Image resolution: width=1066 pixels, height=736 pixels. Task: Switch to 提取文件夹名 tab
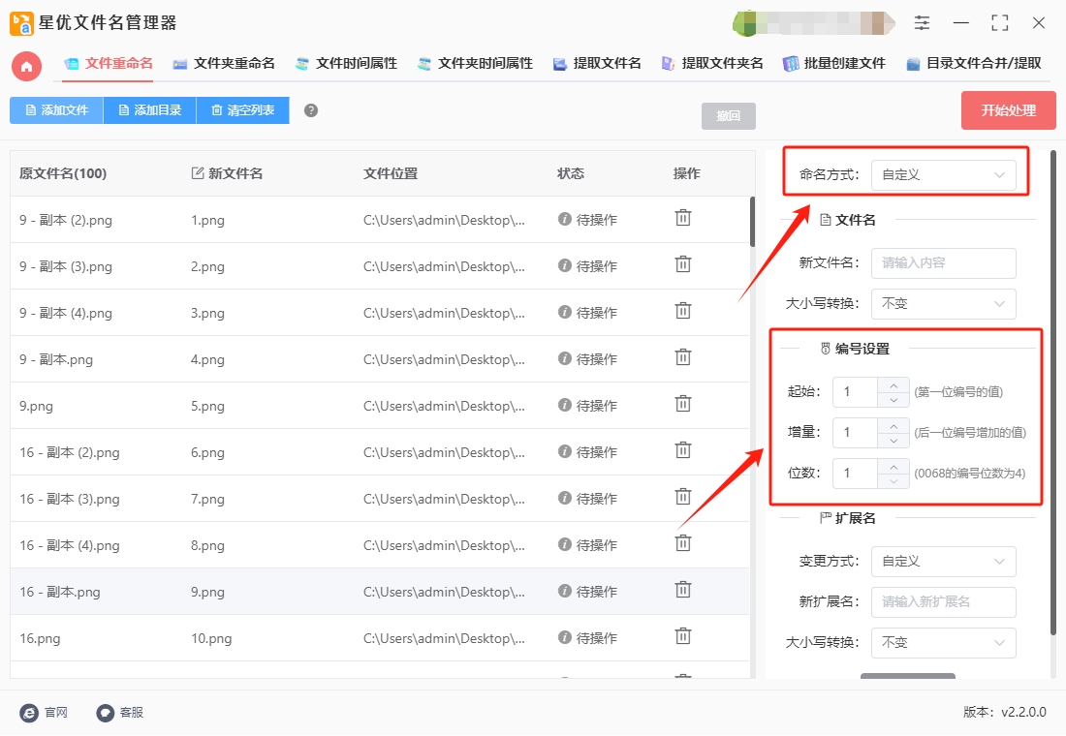(712, 64)
